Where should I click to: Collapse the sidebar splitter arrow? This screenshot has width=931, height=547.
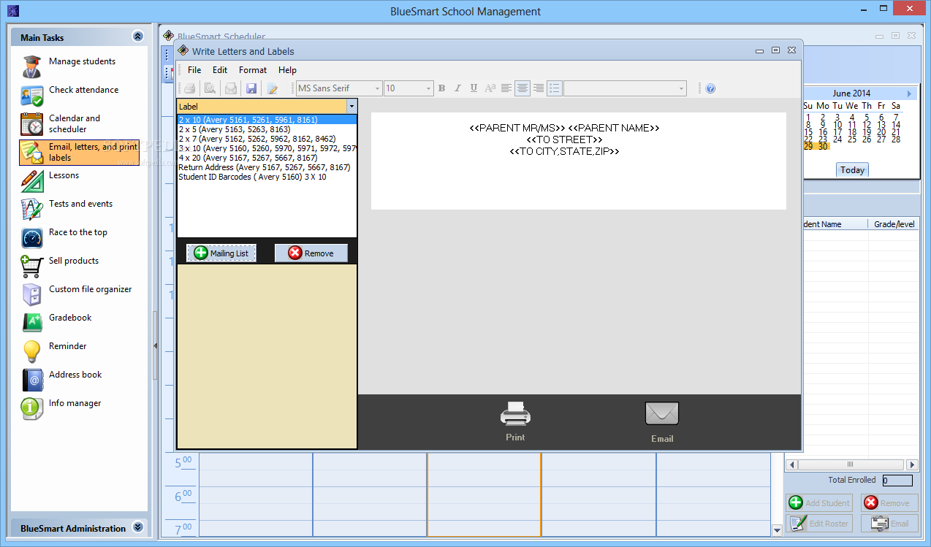[155, 345]
